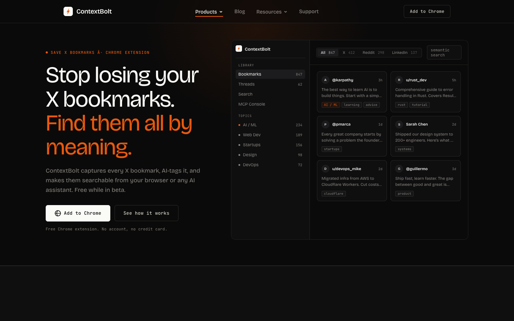Click the AI / ML tag on karpathy card
The height and width of the screenshot is (321, 514).
pos(331,105)
